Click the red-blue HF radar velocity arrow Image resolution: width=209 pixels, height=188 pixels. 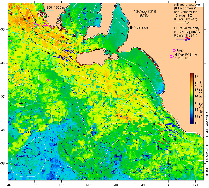click(x=183, y=39)
